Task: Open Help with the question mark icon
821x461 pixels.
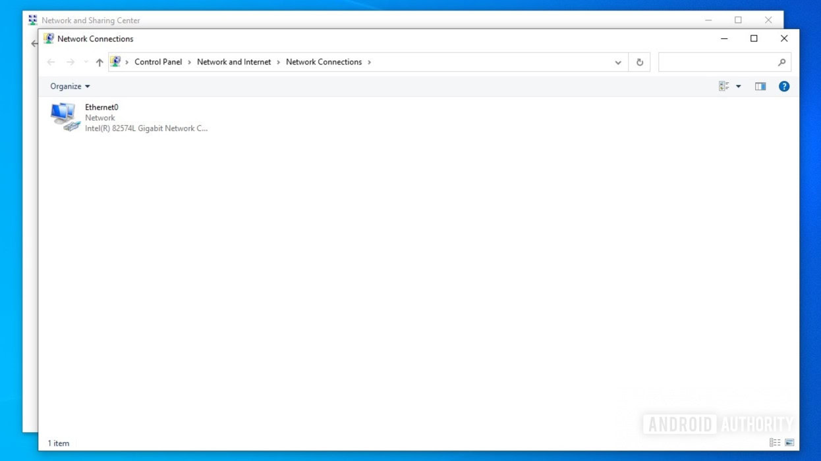Action: coord(784,86)
